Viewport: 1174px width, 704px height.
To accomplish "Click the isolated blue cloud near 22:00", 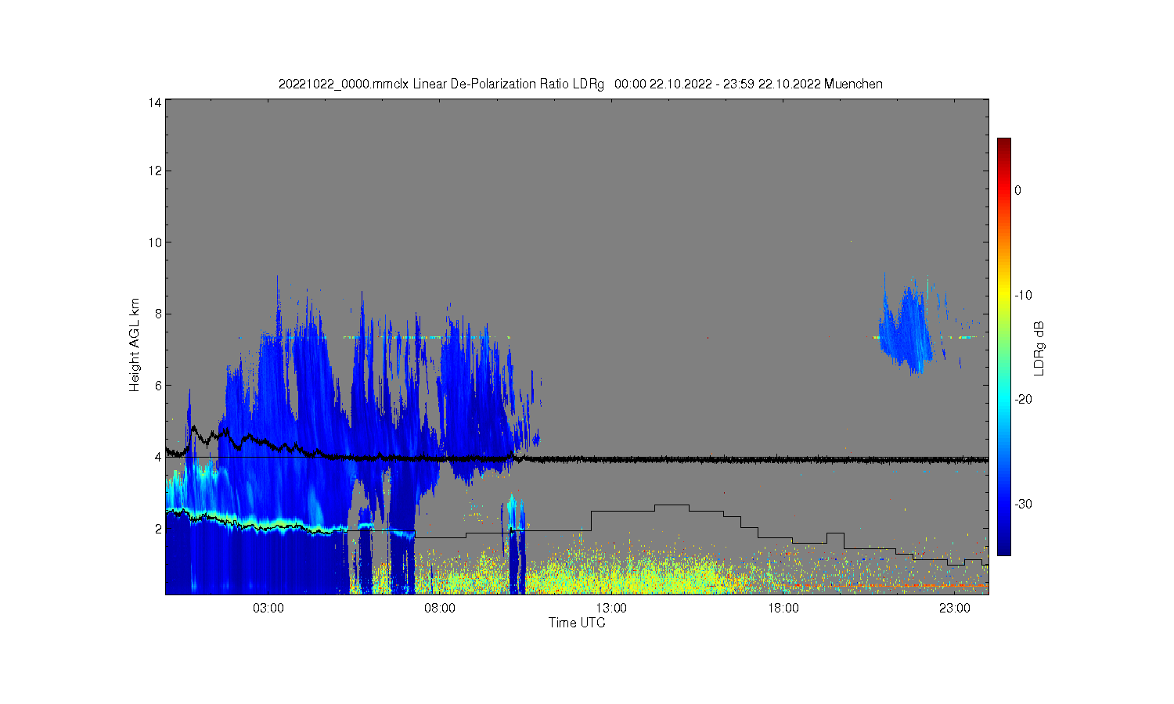I will tap(906, 329).
